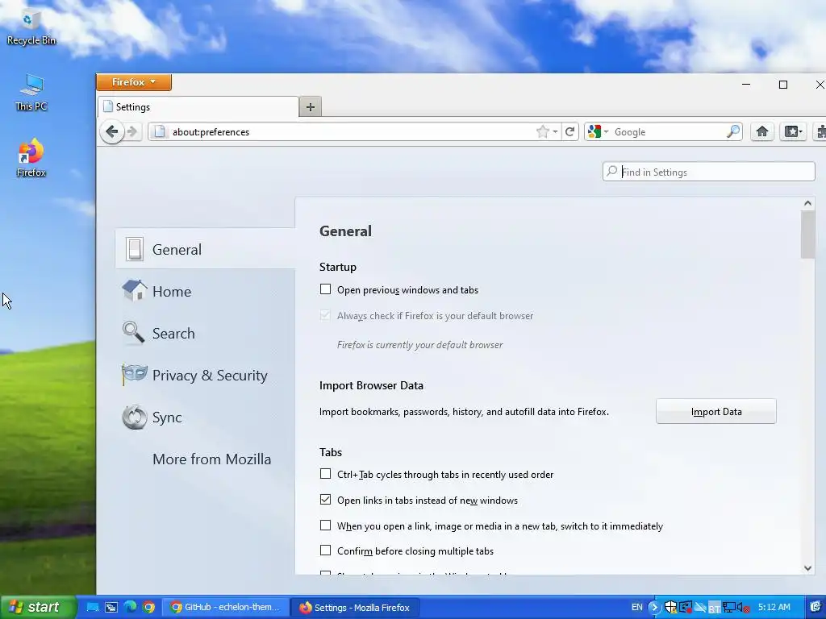Click the General category switch icon
The height and width of the screenshot is (619, 826).
click(x=135, y=249)
